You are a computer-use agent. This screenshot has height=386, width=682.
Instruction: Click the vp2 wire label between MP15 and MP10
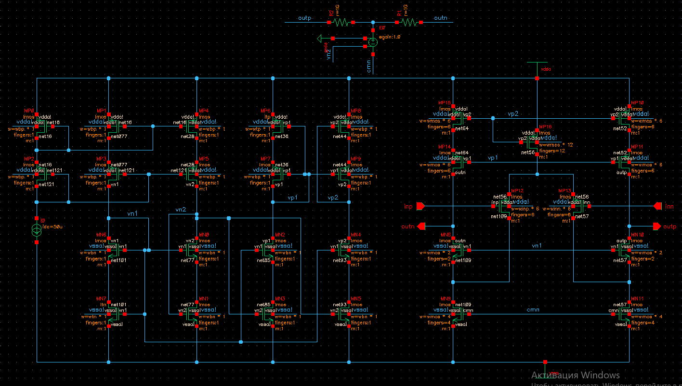[x=513, y=113]
